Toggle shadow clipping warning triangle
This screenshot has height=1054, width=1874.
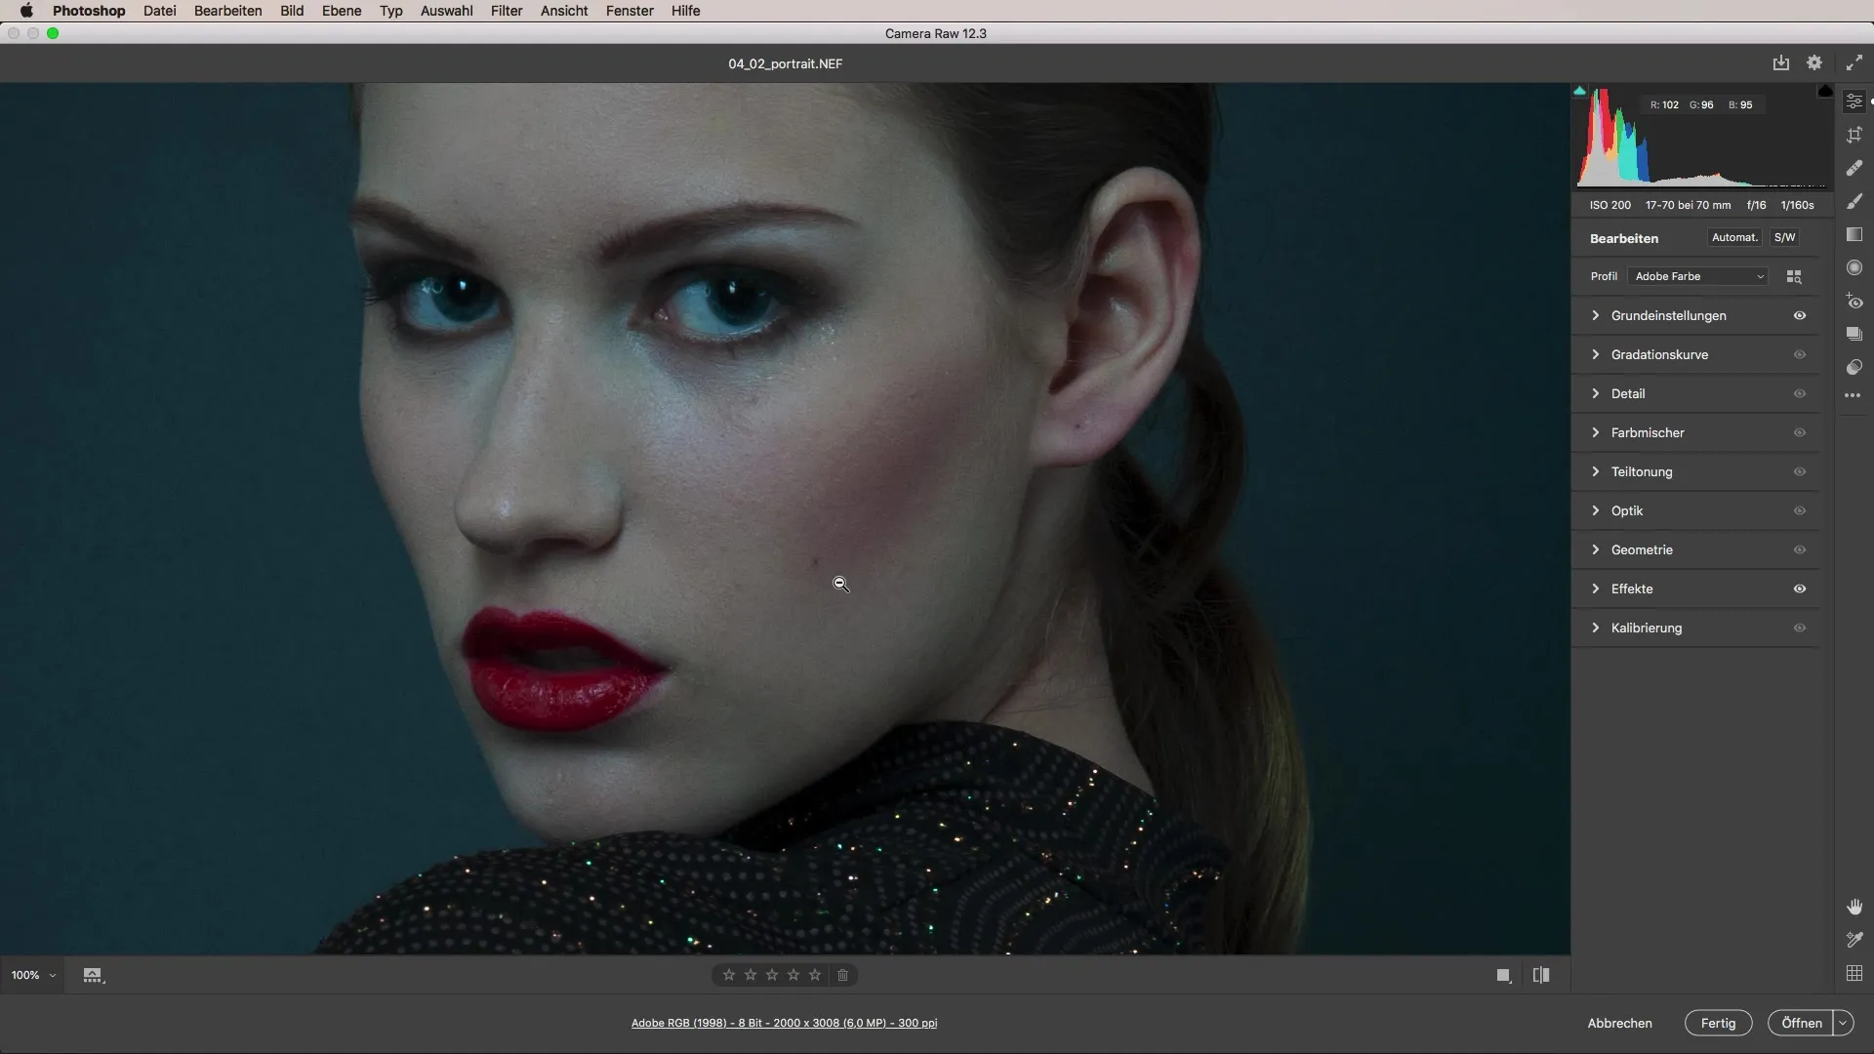[x=1579, y=91]
